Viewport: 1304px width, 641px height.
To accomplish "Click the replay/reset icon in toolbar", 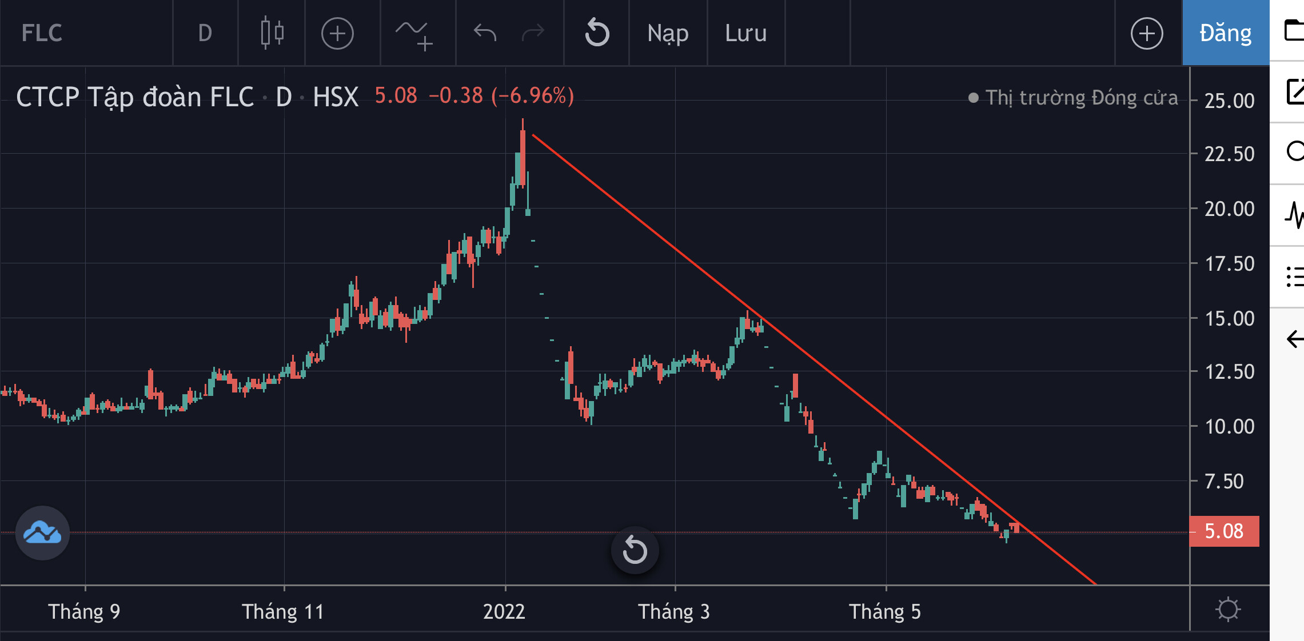I will 597,33.
